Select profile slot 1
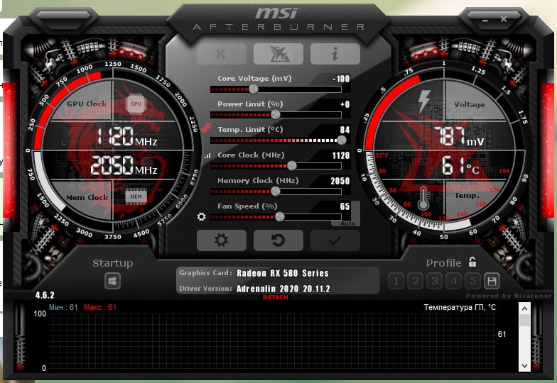The width and height of the screenshot is (557, 383). tap(396, 281)
